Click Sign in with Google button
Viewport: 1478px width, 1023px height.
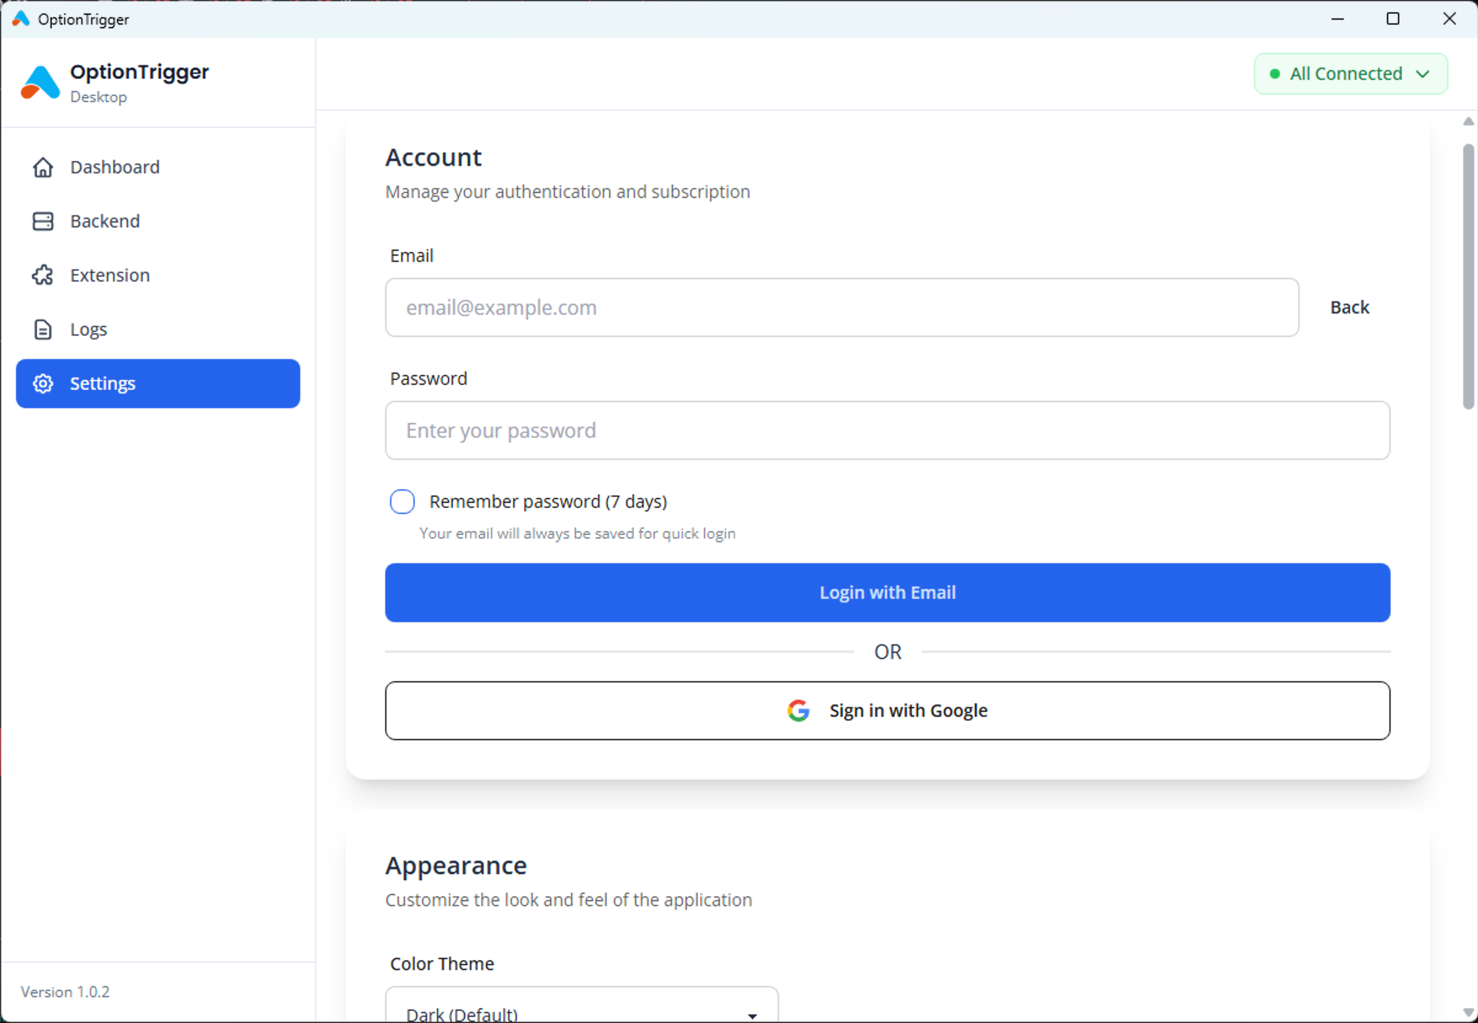(888, 710)
